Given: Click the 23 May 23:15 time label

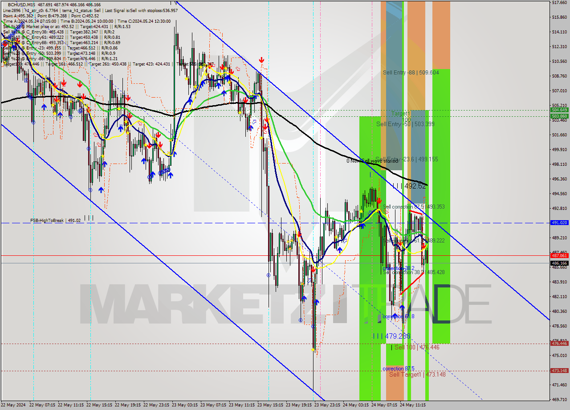Looking at the screenshot, I should (x=327, y=405).
